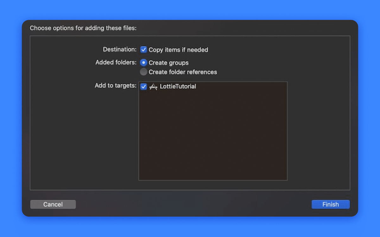380x237 pixels.
Task: Confirm file options by pressing Finish
Action: click(331, 204)
